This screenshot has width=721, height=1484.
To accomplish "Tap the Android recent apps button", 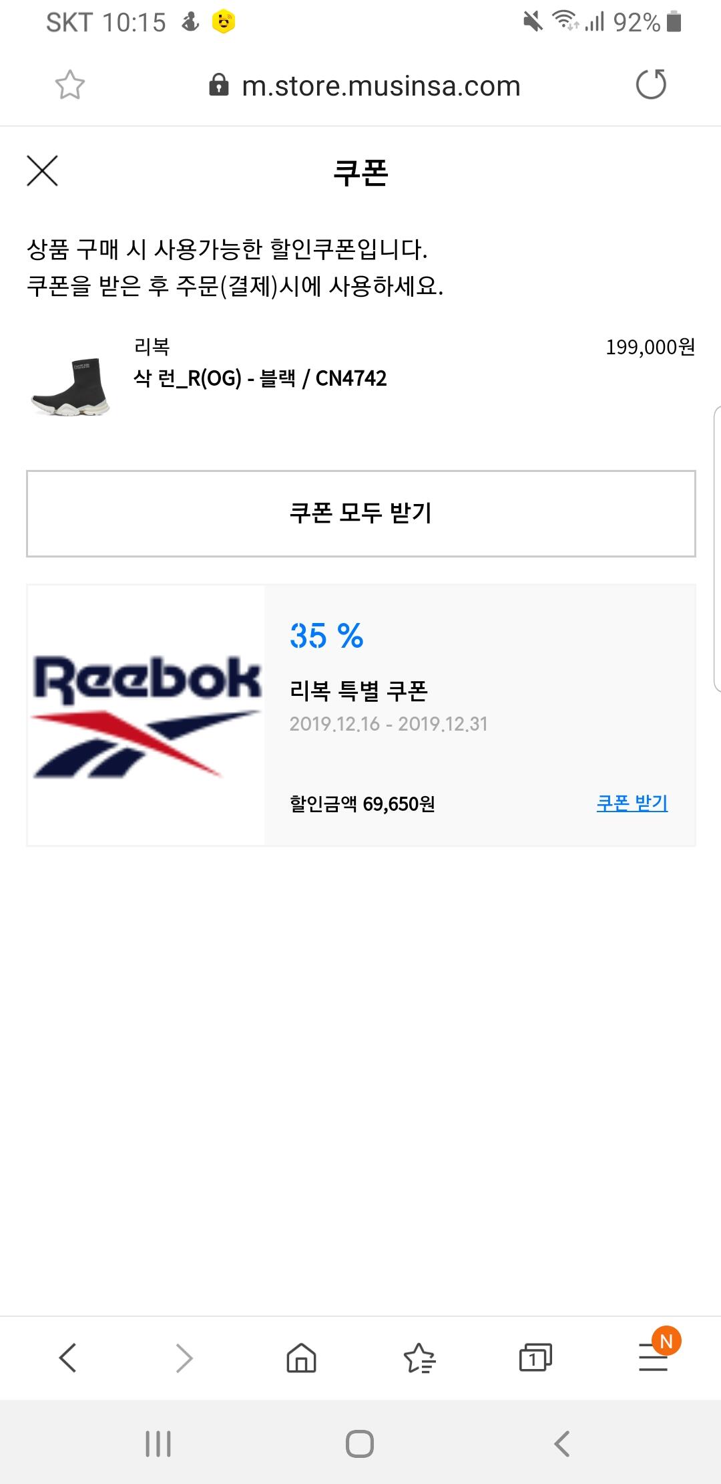I will [158, 1444].
